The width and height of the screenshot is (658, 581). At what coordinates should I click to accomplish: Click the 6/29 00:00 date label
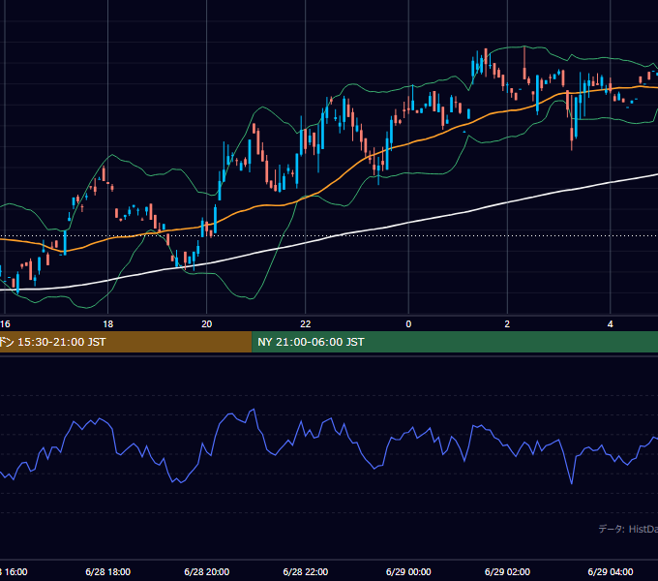pos(408,571)
